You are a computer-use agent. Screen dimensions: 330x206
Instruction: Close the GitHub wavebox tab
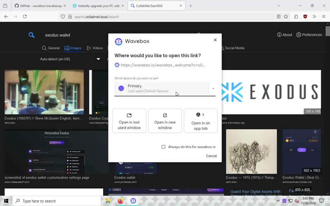(x=64, y=6)
